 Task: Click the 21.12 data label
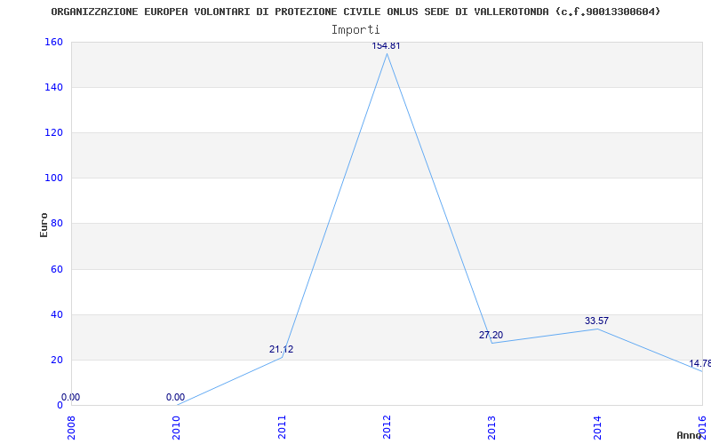pos(281,349)
